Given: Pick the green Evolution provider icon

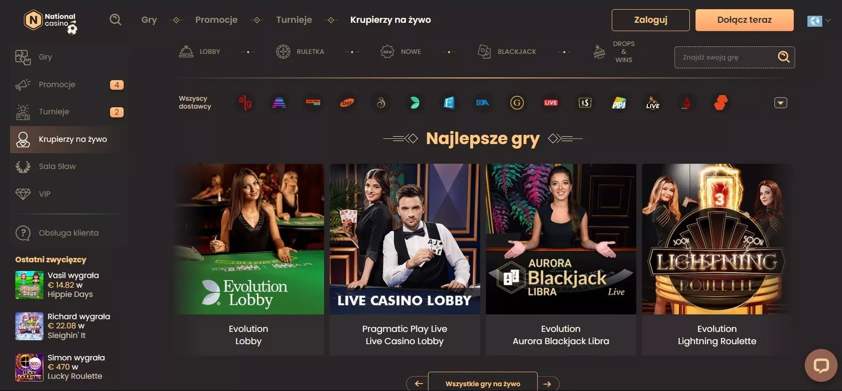Looking at the screenshot, I should [415, 103].
